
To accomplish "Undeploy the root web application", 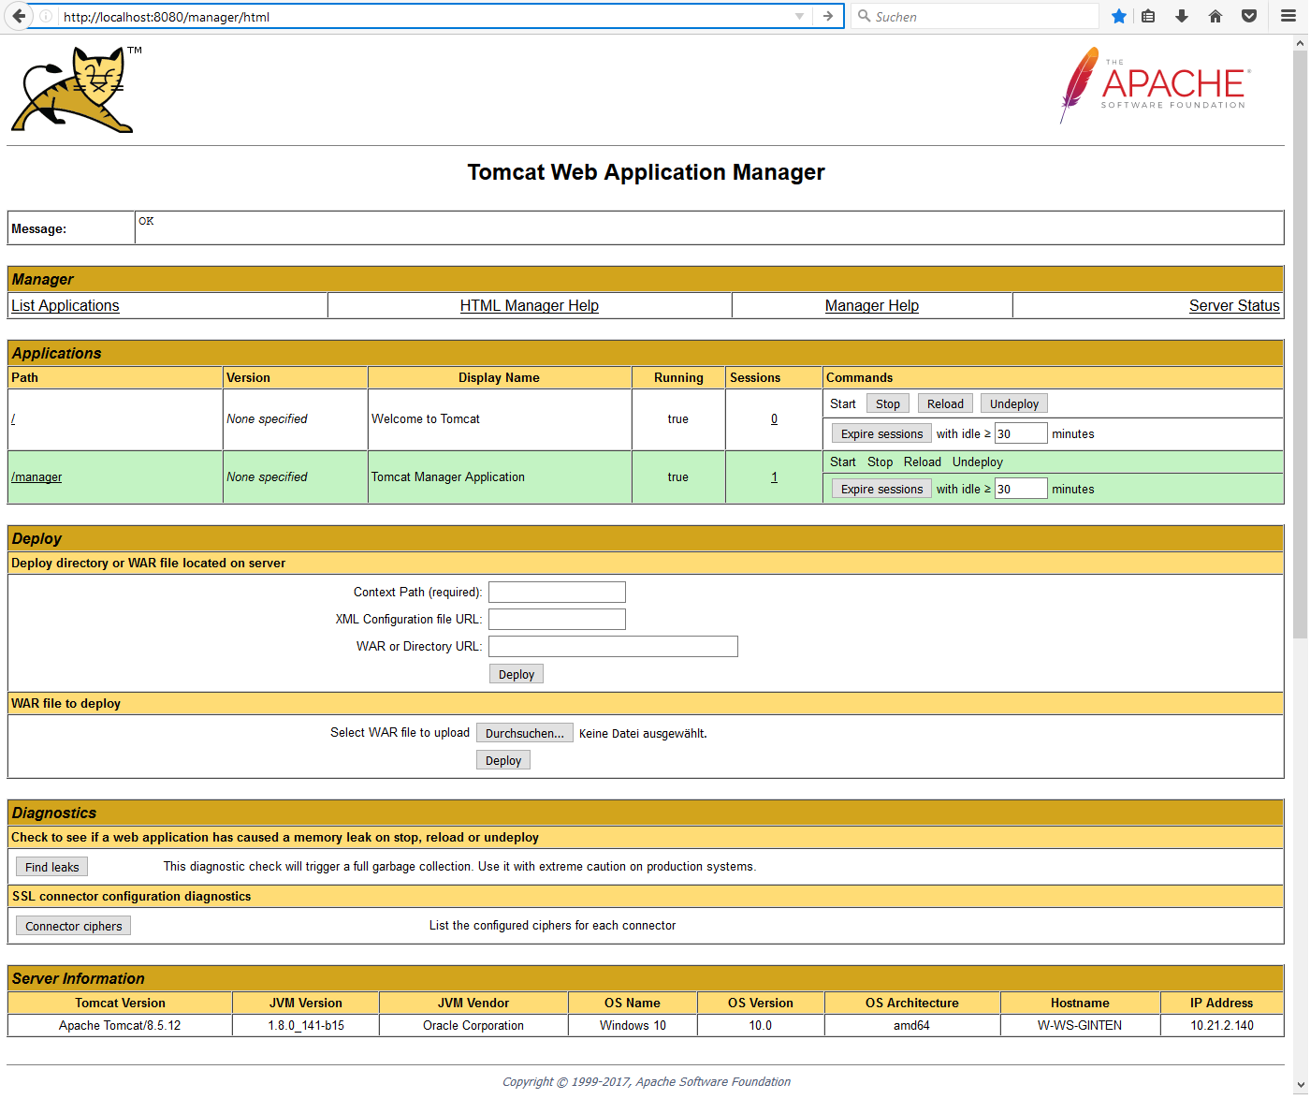I will pyautogui.click(x=1013, y=403).
